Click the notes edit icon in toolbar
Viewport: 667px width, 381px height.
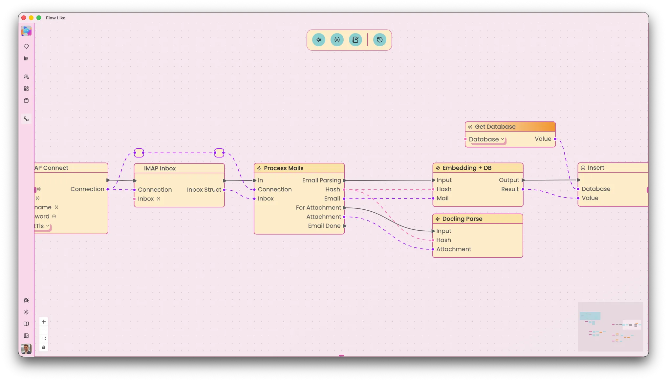click(355, 40)
